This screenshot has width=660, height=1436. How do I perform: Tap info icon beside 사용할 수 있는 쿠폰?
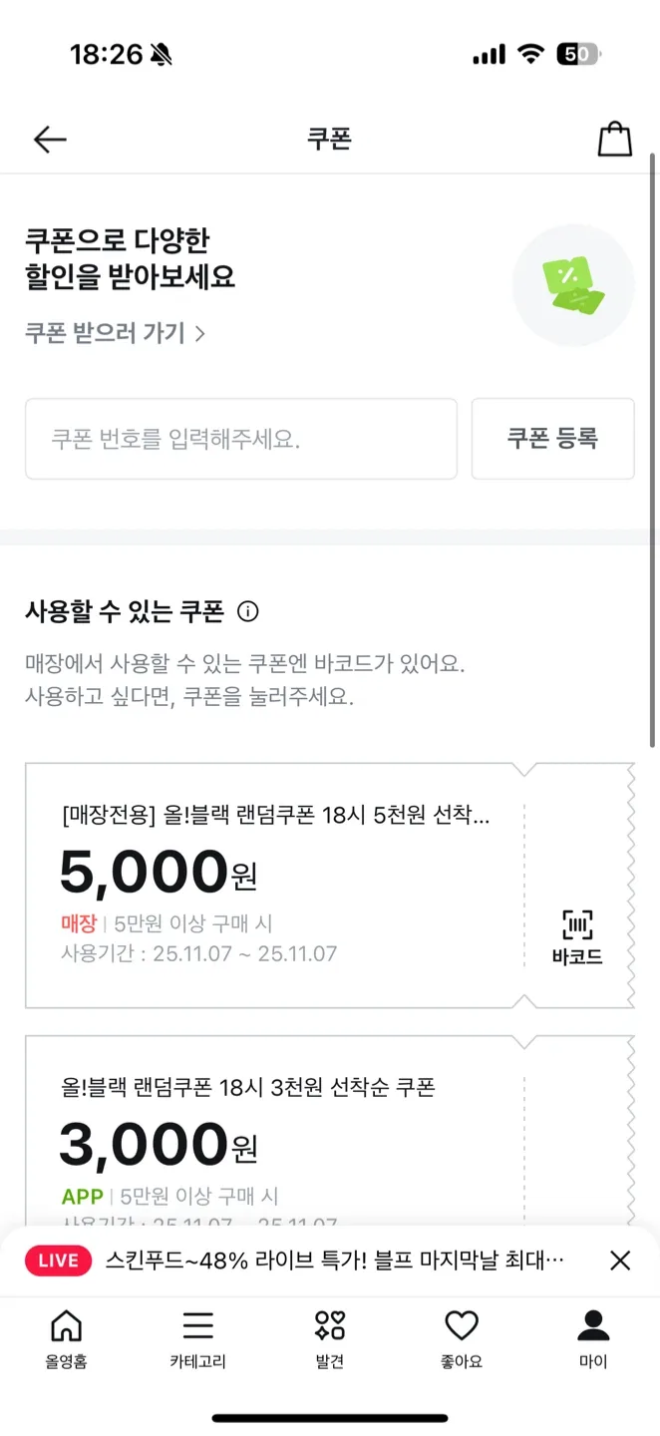coord(248,611)
